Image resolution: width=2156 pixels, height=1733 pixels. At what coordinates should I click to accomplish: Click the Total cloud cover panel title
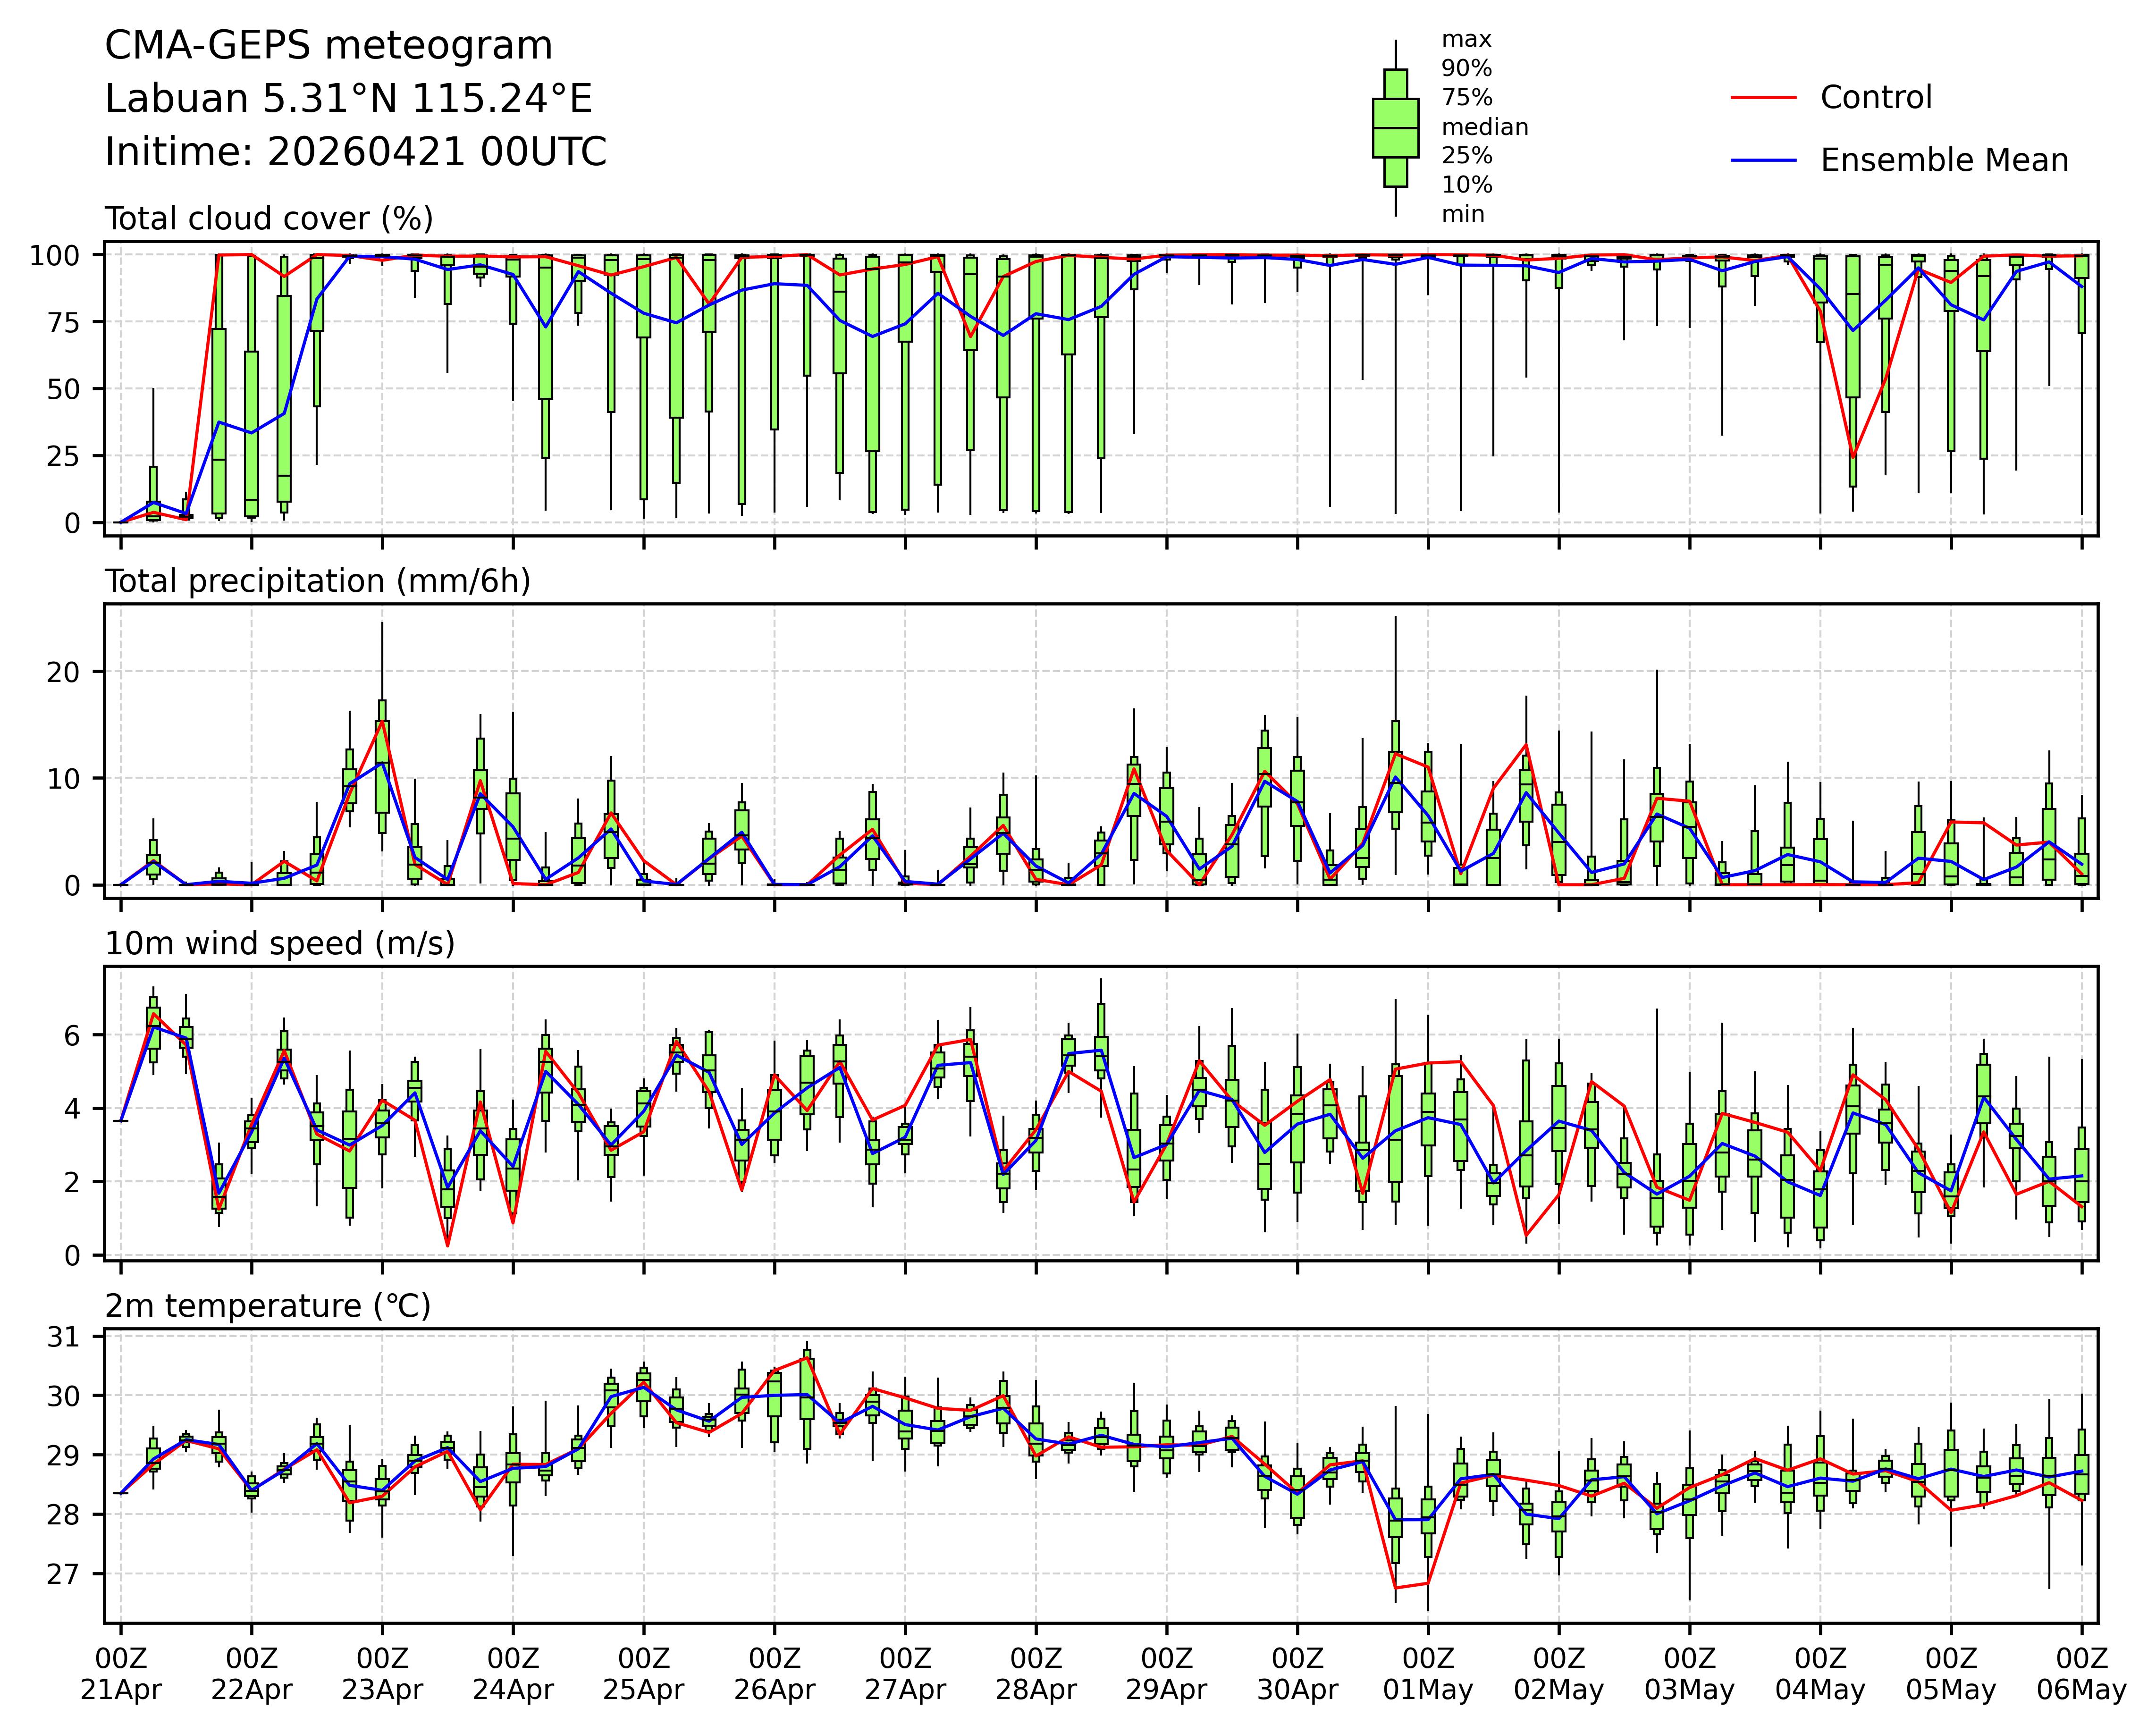click(x=269, y=219)
